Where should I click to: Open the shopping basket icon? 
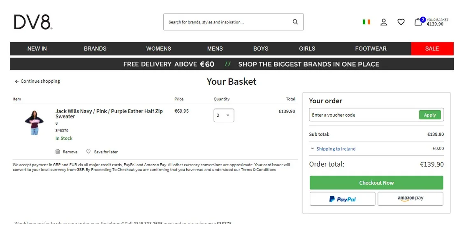[418, 22]
